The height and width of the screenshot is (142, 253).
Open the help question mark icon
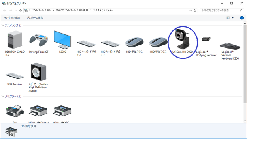click(242, 18)
